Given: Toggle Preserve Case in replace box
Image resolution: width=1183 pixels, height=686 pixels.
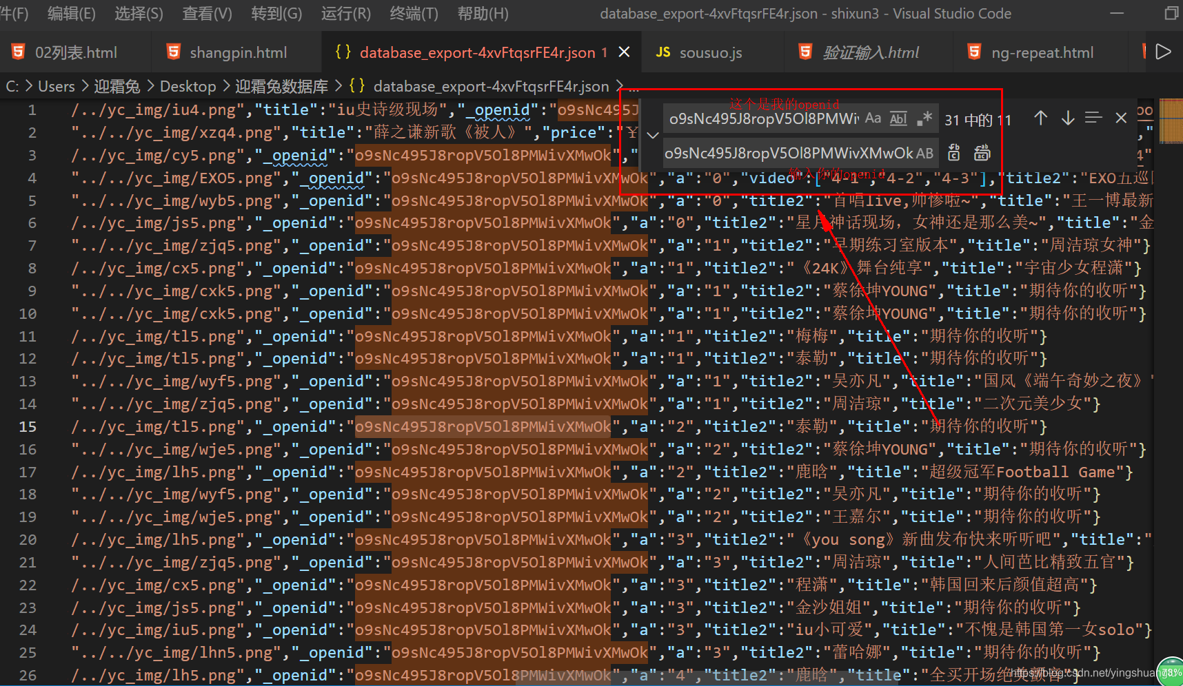Looking at the screenshot, I should click(924, 153).
